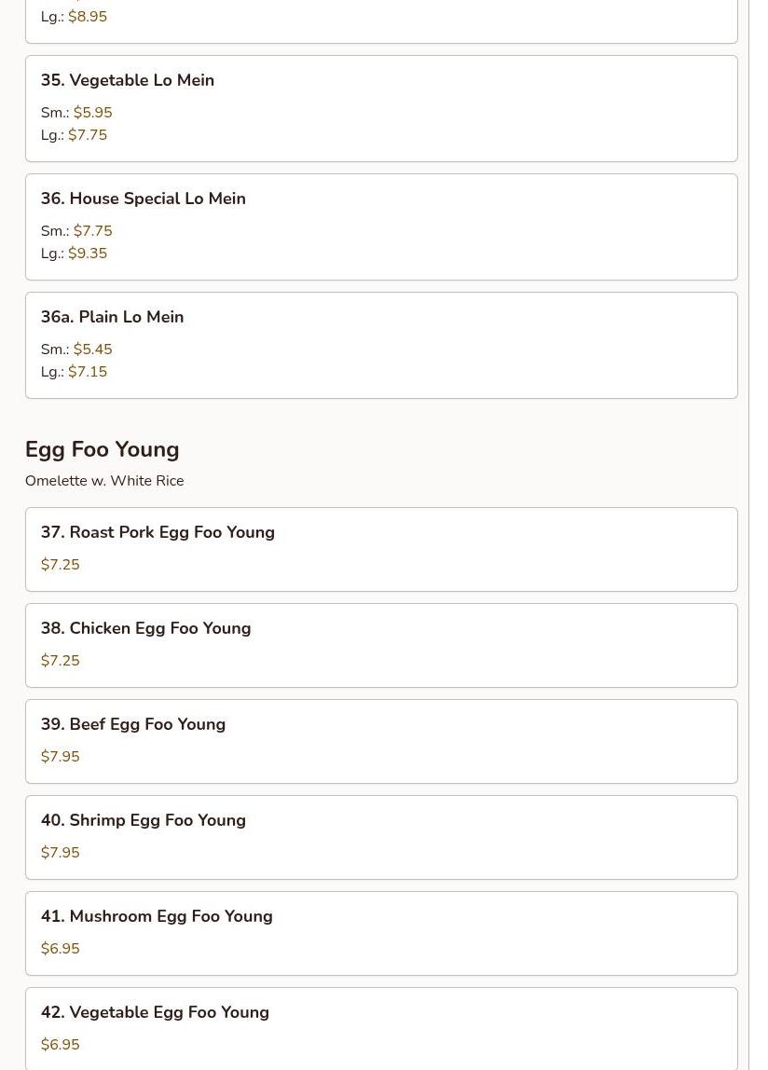
Task: Choose large Vegetable Lo Mein price $7.75
Action: click(74, 134)
